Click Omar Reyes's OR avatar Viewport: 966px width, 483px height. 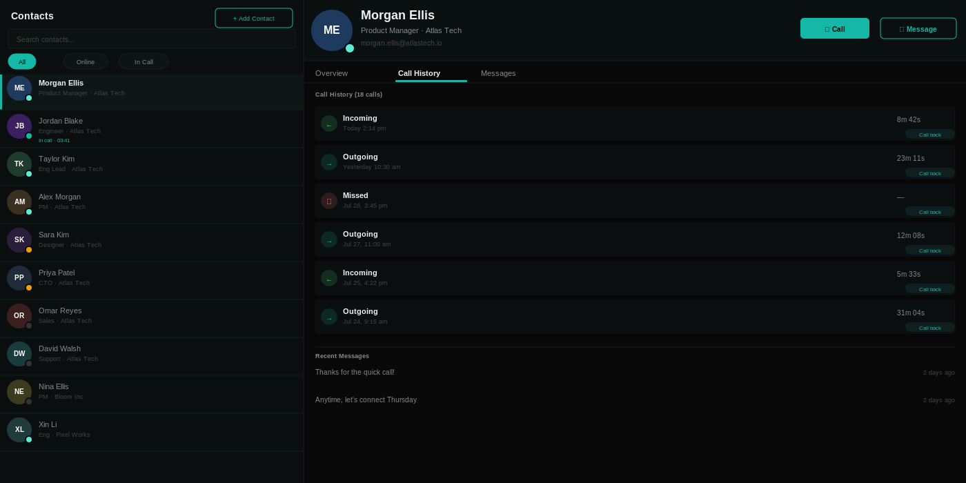click(x=19, y=316)
